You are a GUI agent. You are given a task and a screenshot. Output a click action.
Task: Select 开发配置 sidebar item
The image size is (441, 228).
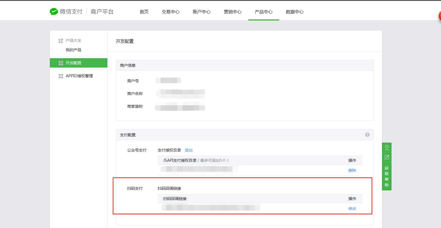click(79, 63)
